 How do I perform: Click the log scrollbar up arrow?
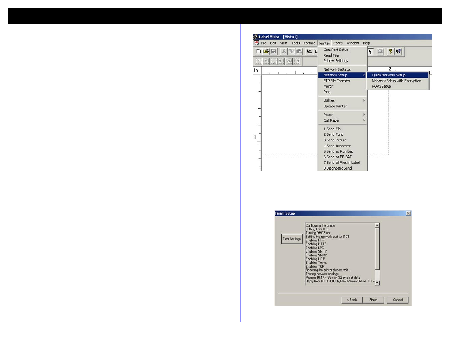click(377, 225)
